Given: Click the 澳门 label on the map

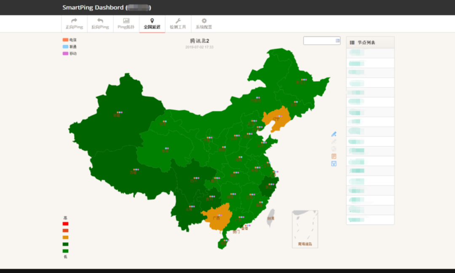Looking at the screenshot, I should point(236,232).
